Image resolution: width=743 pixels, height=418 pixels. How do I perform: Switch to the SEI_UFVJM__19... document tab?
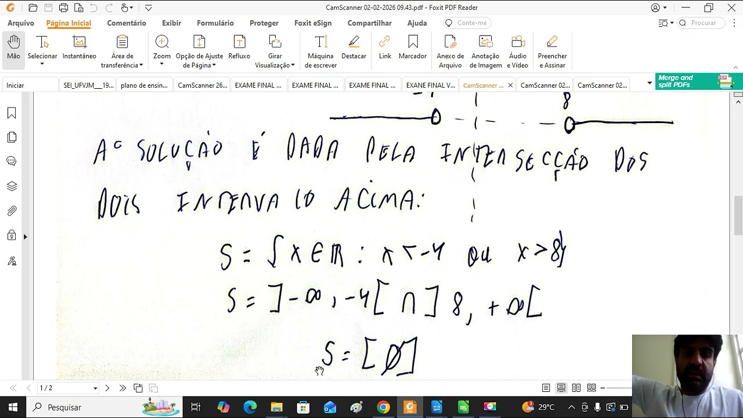pos(88,85)
